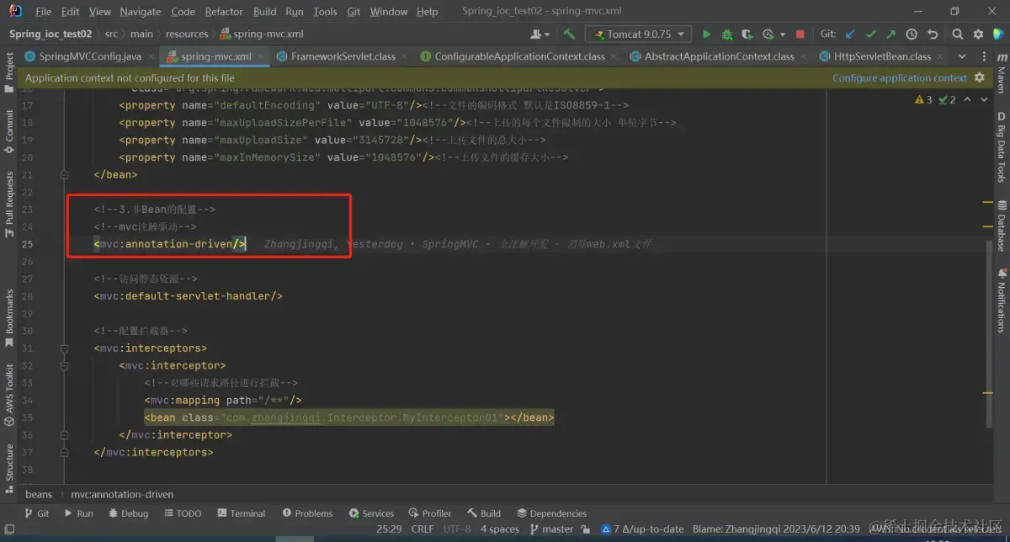The width and height of the screenshot is (1010, 542).
Task: Click Git push green arrow icon
Action: [890, 35]
